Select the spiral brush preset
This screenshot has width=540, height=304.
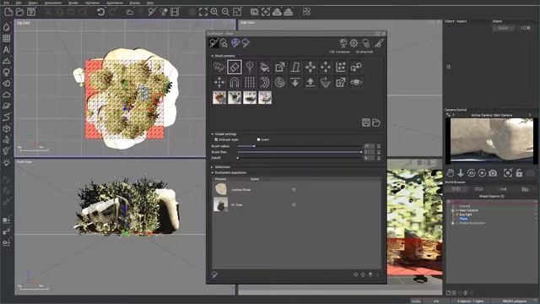click(280, 83)
